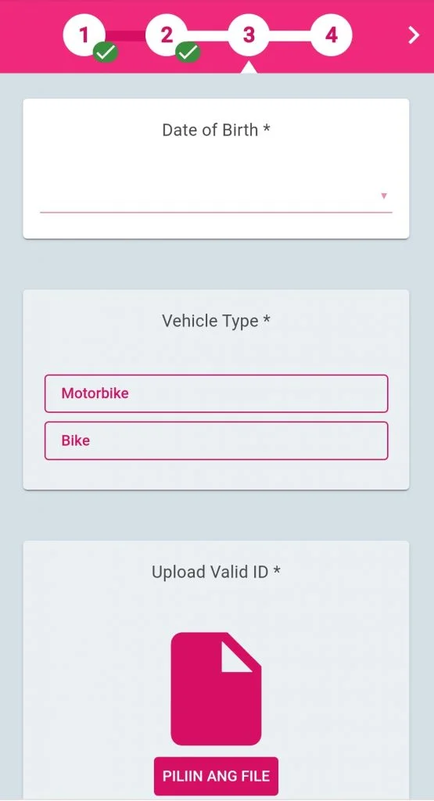Tap PILIIN ANG FILE button

(x=216, y=776)
